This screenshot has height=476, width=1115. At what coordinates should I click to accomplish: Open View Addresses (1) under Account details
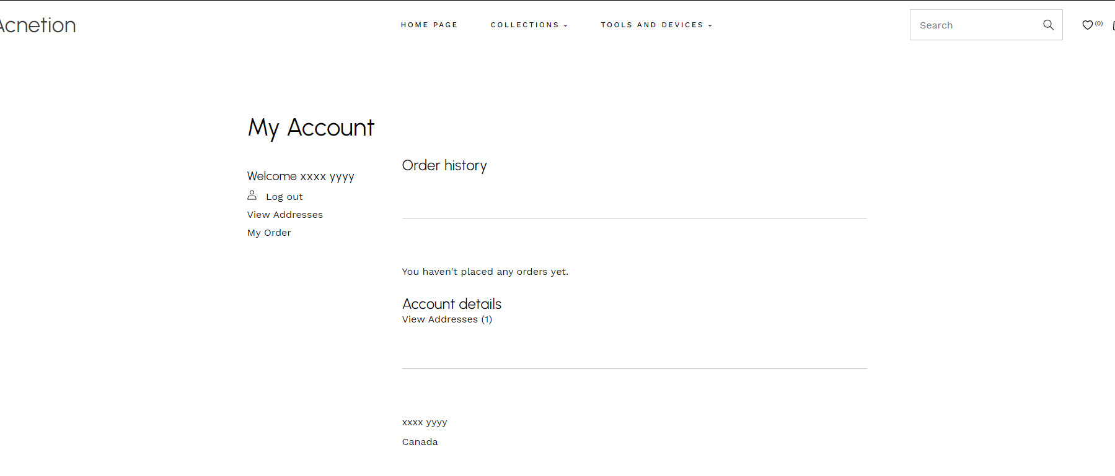click(x=447, y=319)
